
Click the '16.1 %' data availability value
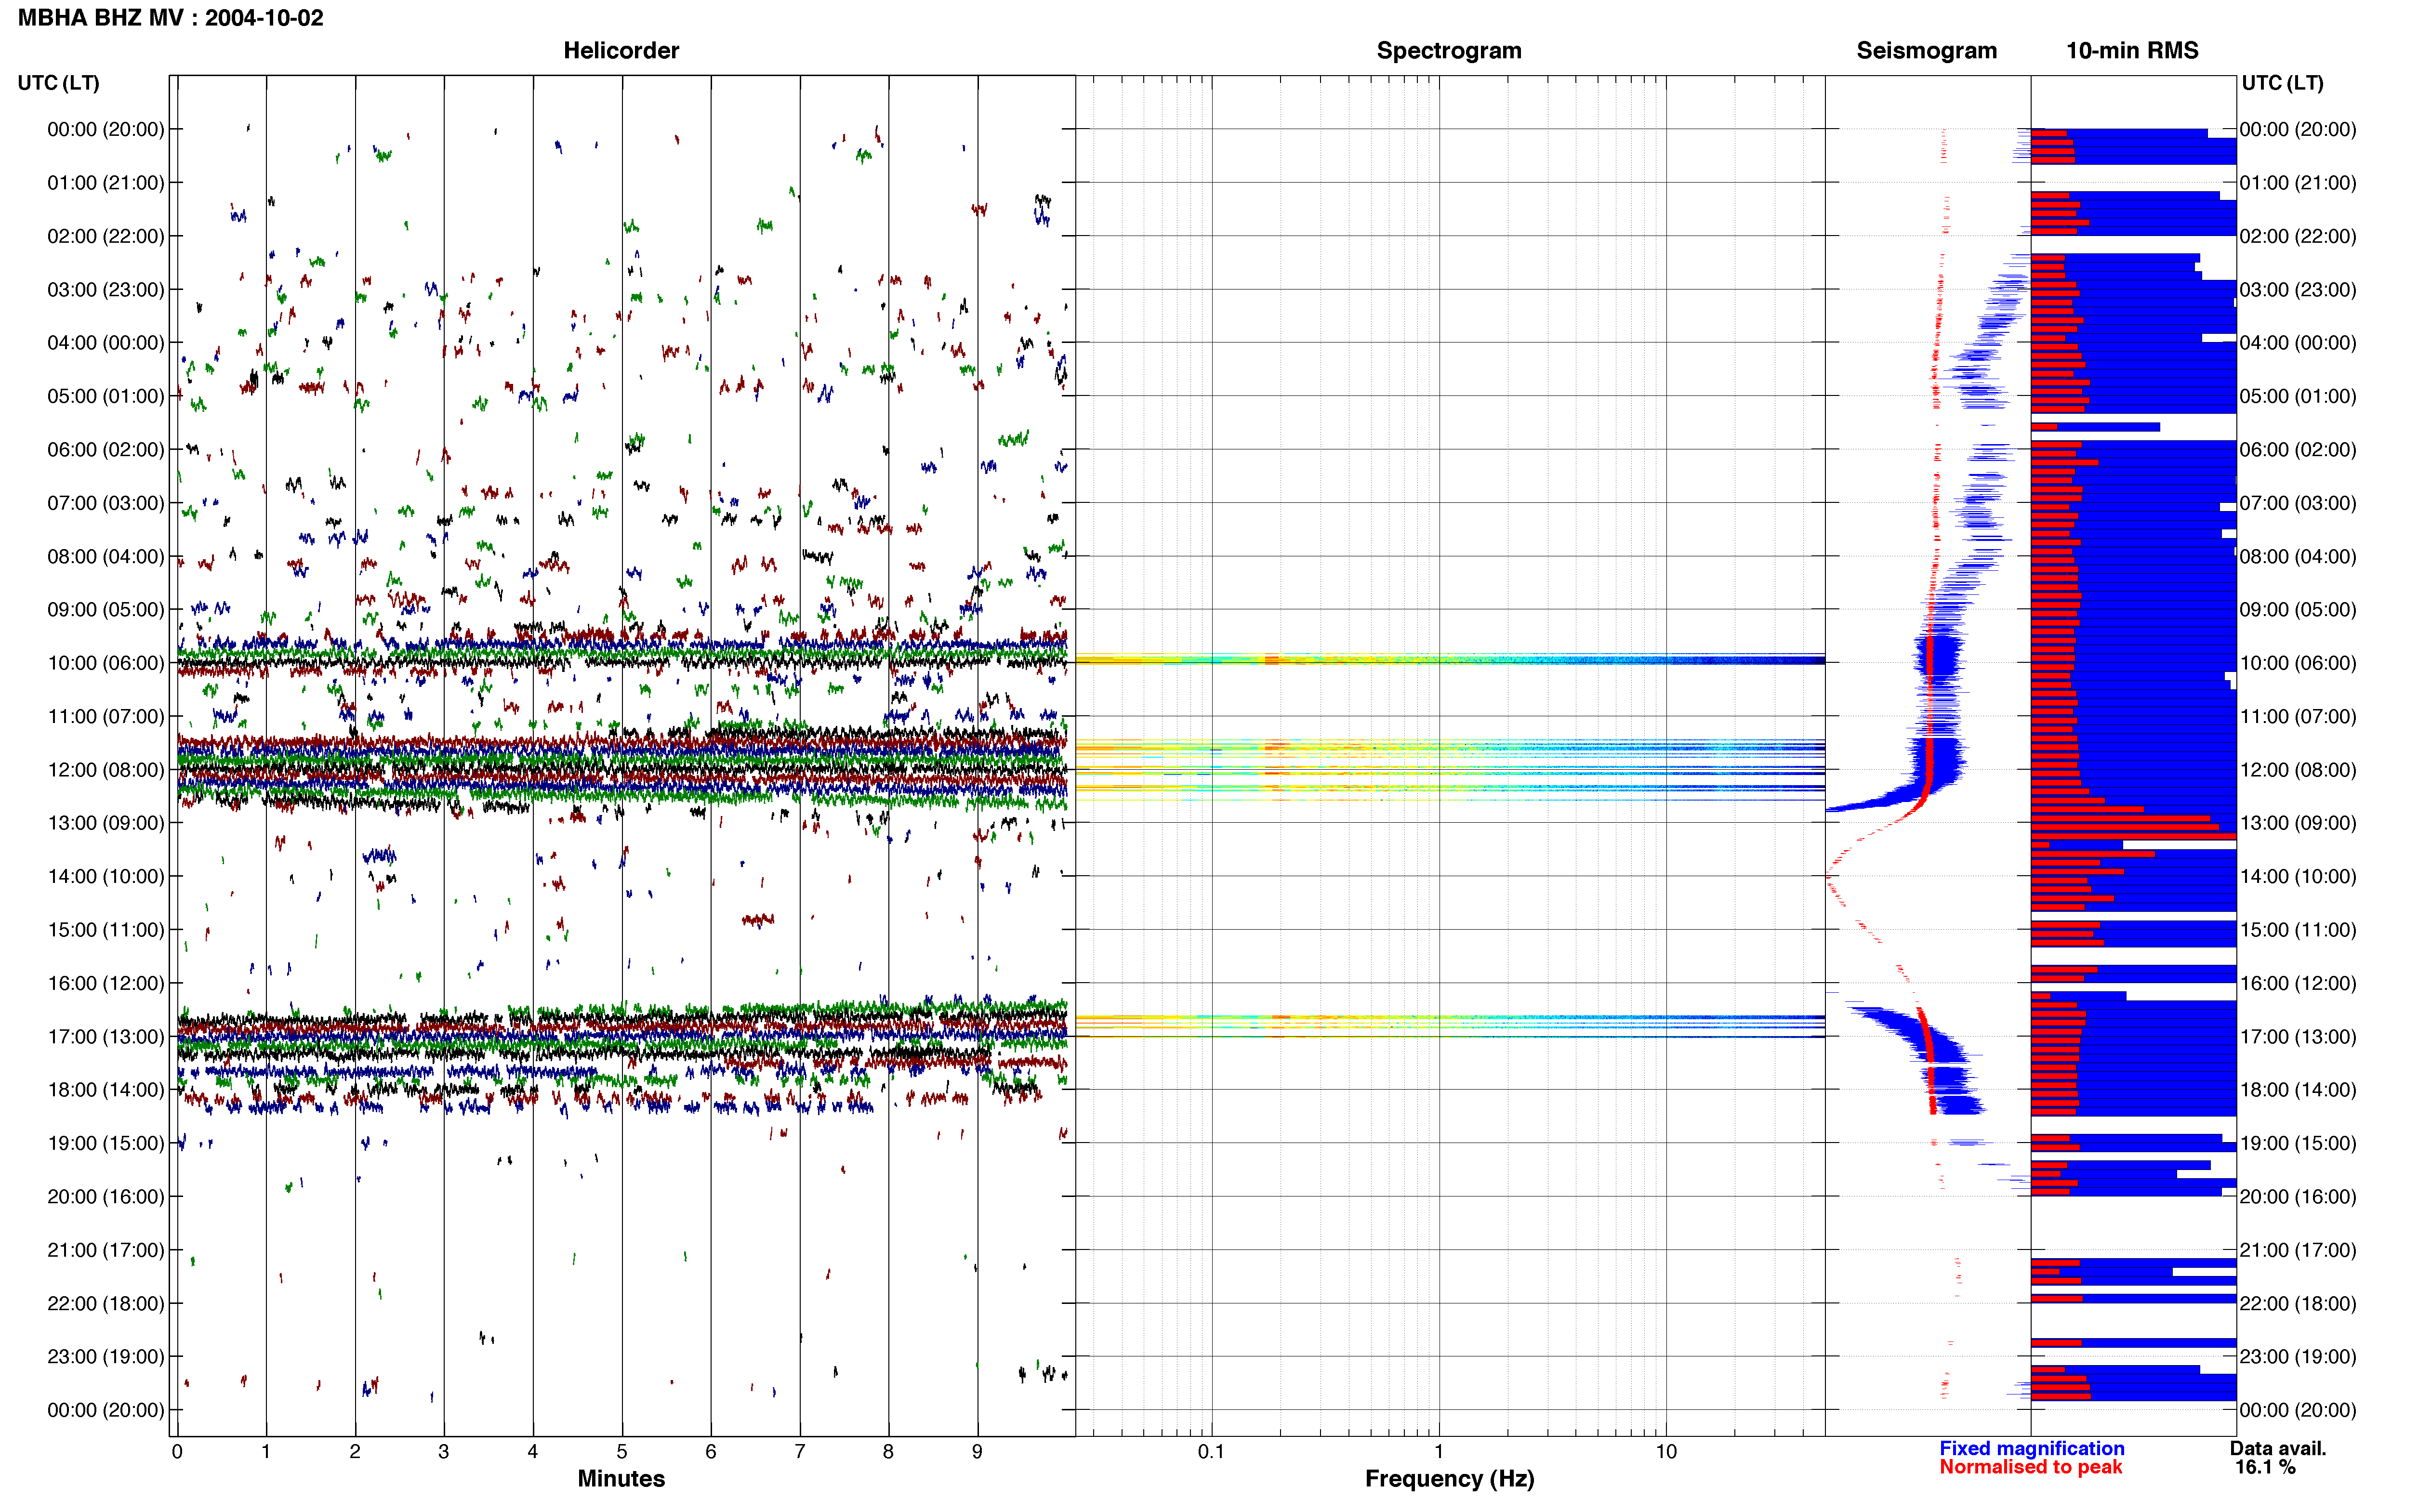point(2265,1467)
